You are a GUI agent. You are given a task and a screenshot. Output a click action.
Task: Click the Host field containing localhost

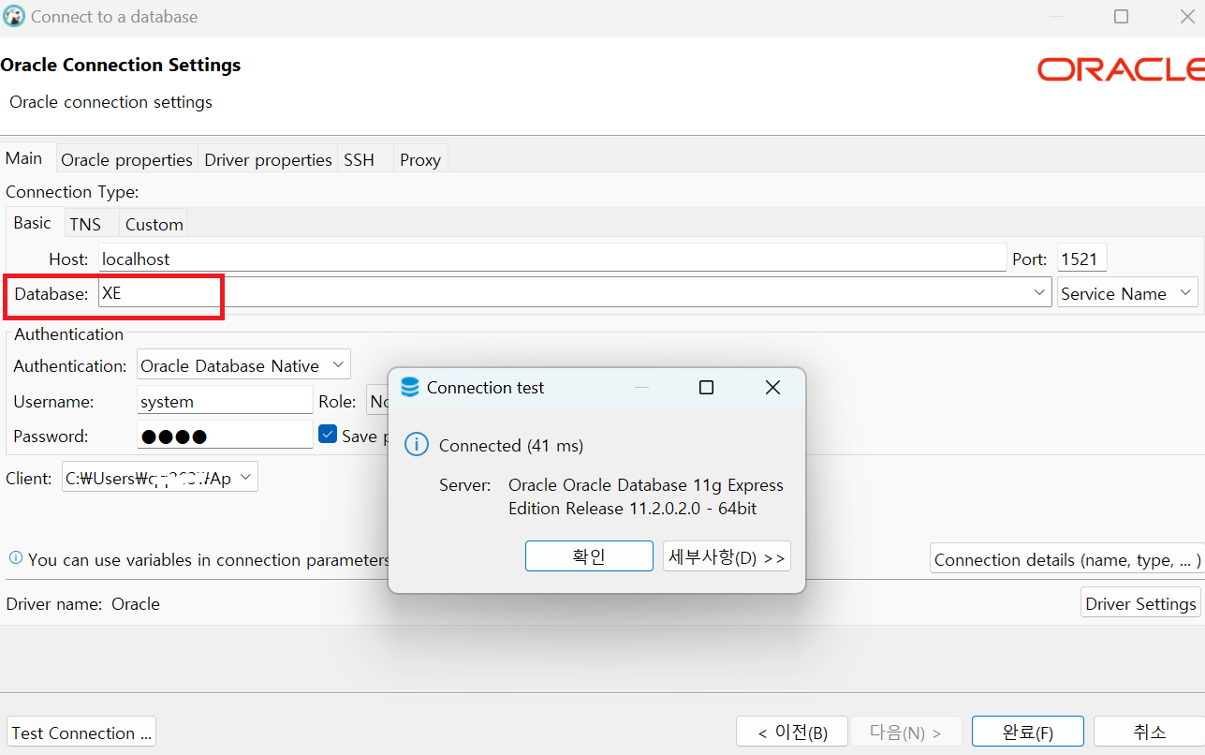[x=552, y=258]
